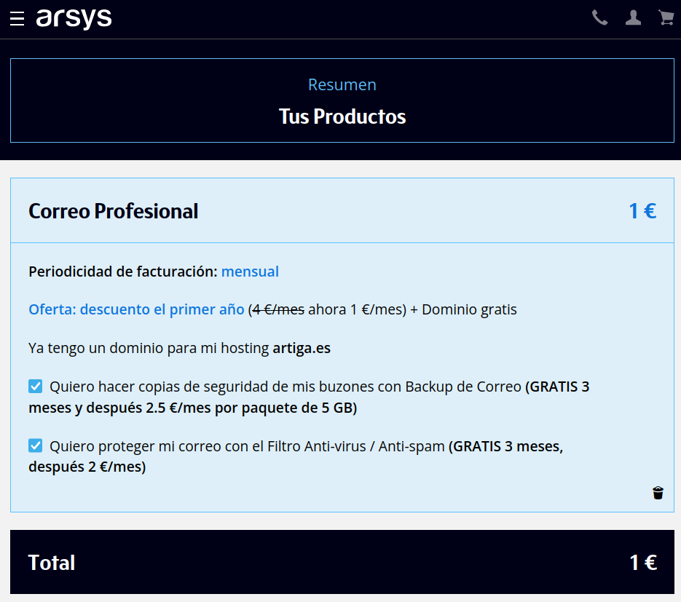Select the Resumen step label
The height and width of the screenshot is (602, 681).
coord(342,84)
